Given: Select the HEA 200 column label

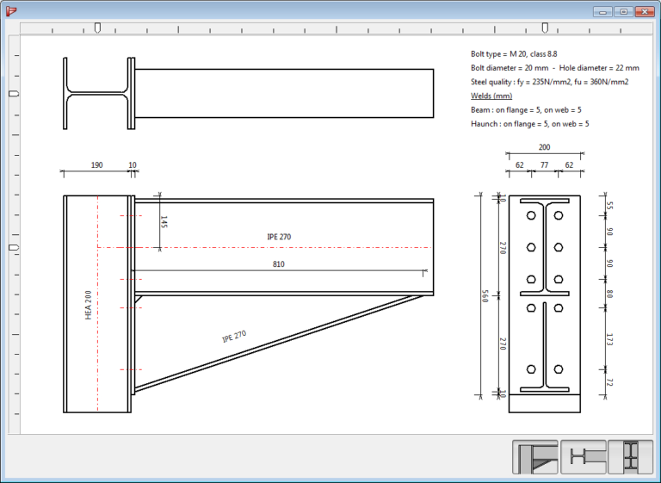Looking at the screenshot, I should click(88, 305).
